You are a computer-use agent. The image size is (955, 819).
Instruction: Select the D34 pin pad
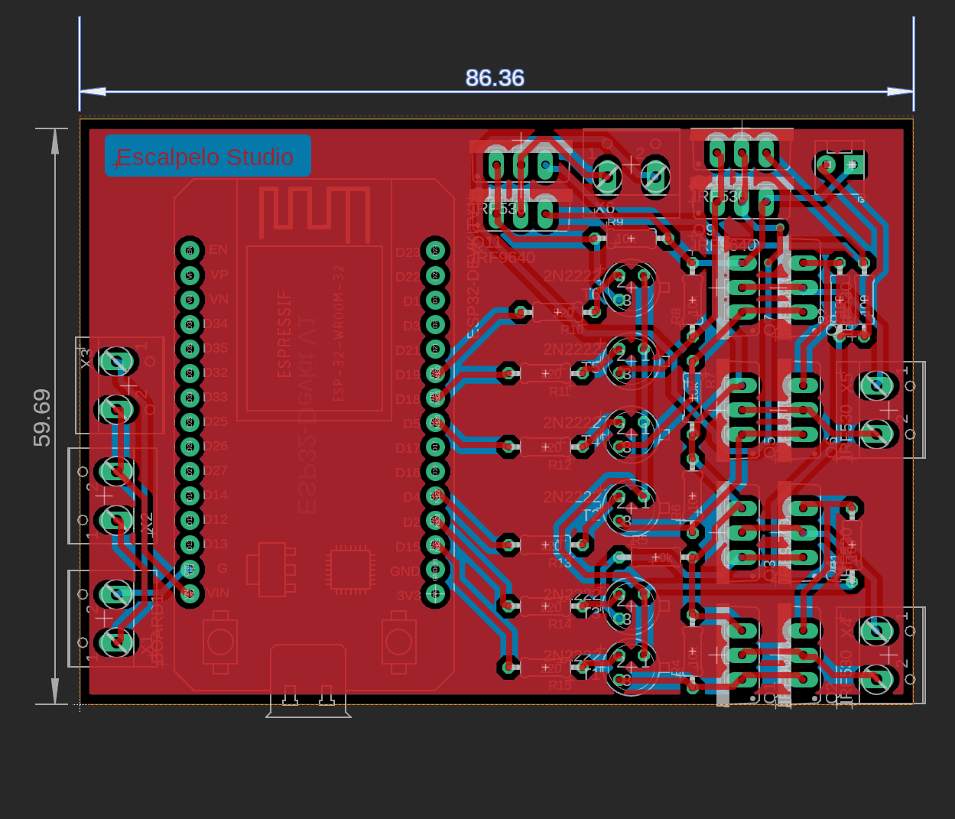pyautogui.click(x=190, y=323)
